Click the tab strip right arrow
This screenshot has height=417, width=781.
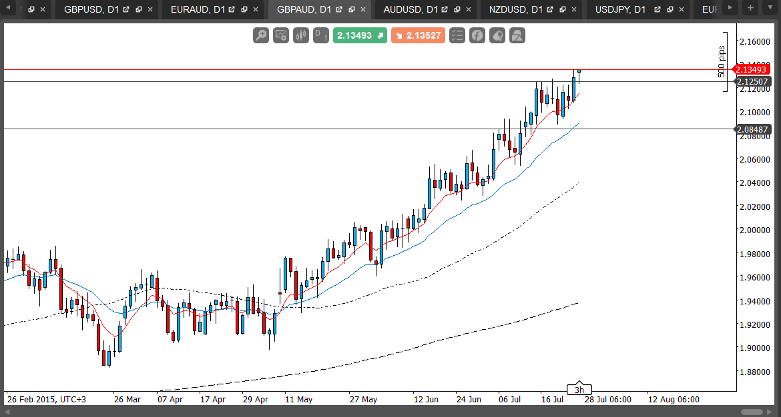(x=730, y=7)
